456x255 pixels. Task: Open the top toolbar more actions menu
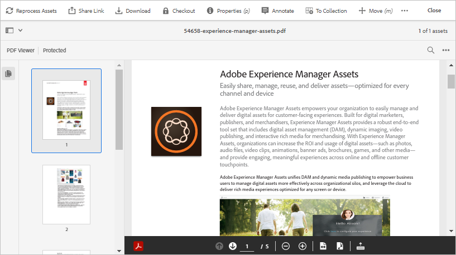click(x=405, y=11)
